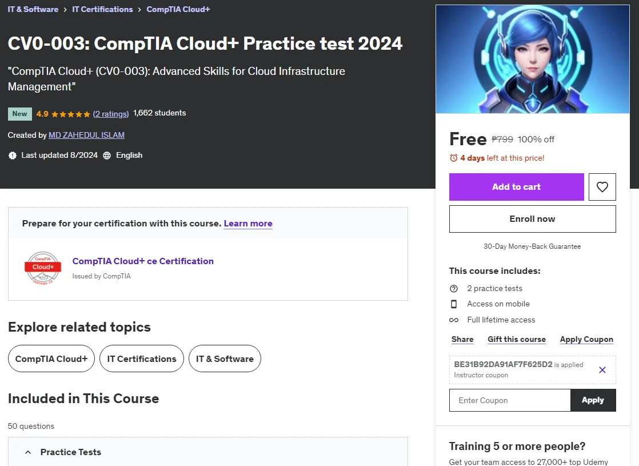This screenshot has height=466, width=639.
Task: Click the Add to cart button
Action: click(516, 187)
